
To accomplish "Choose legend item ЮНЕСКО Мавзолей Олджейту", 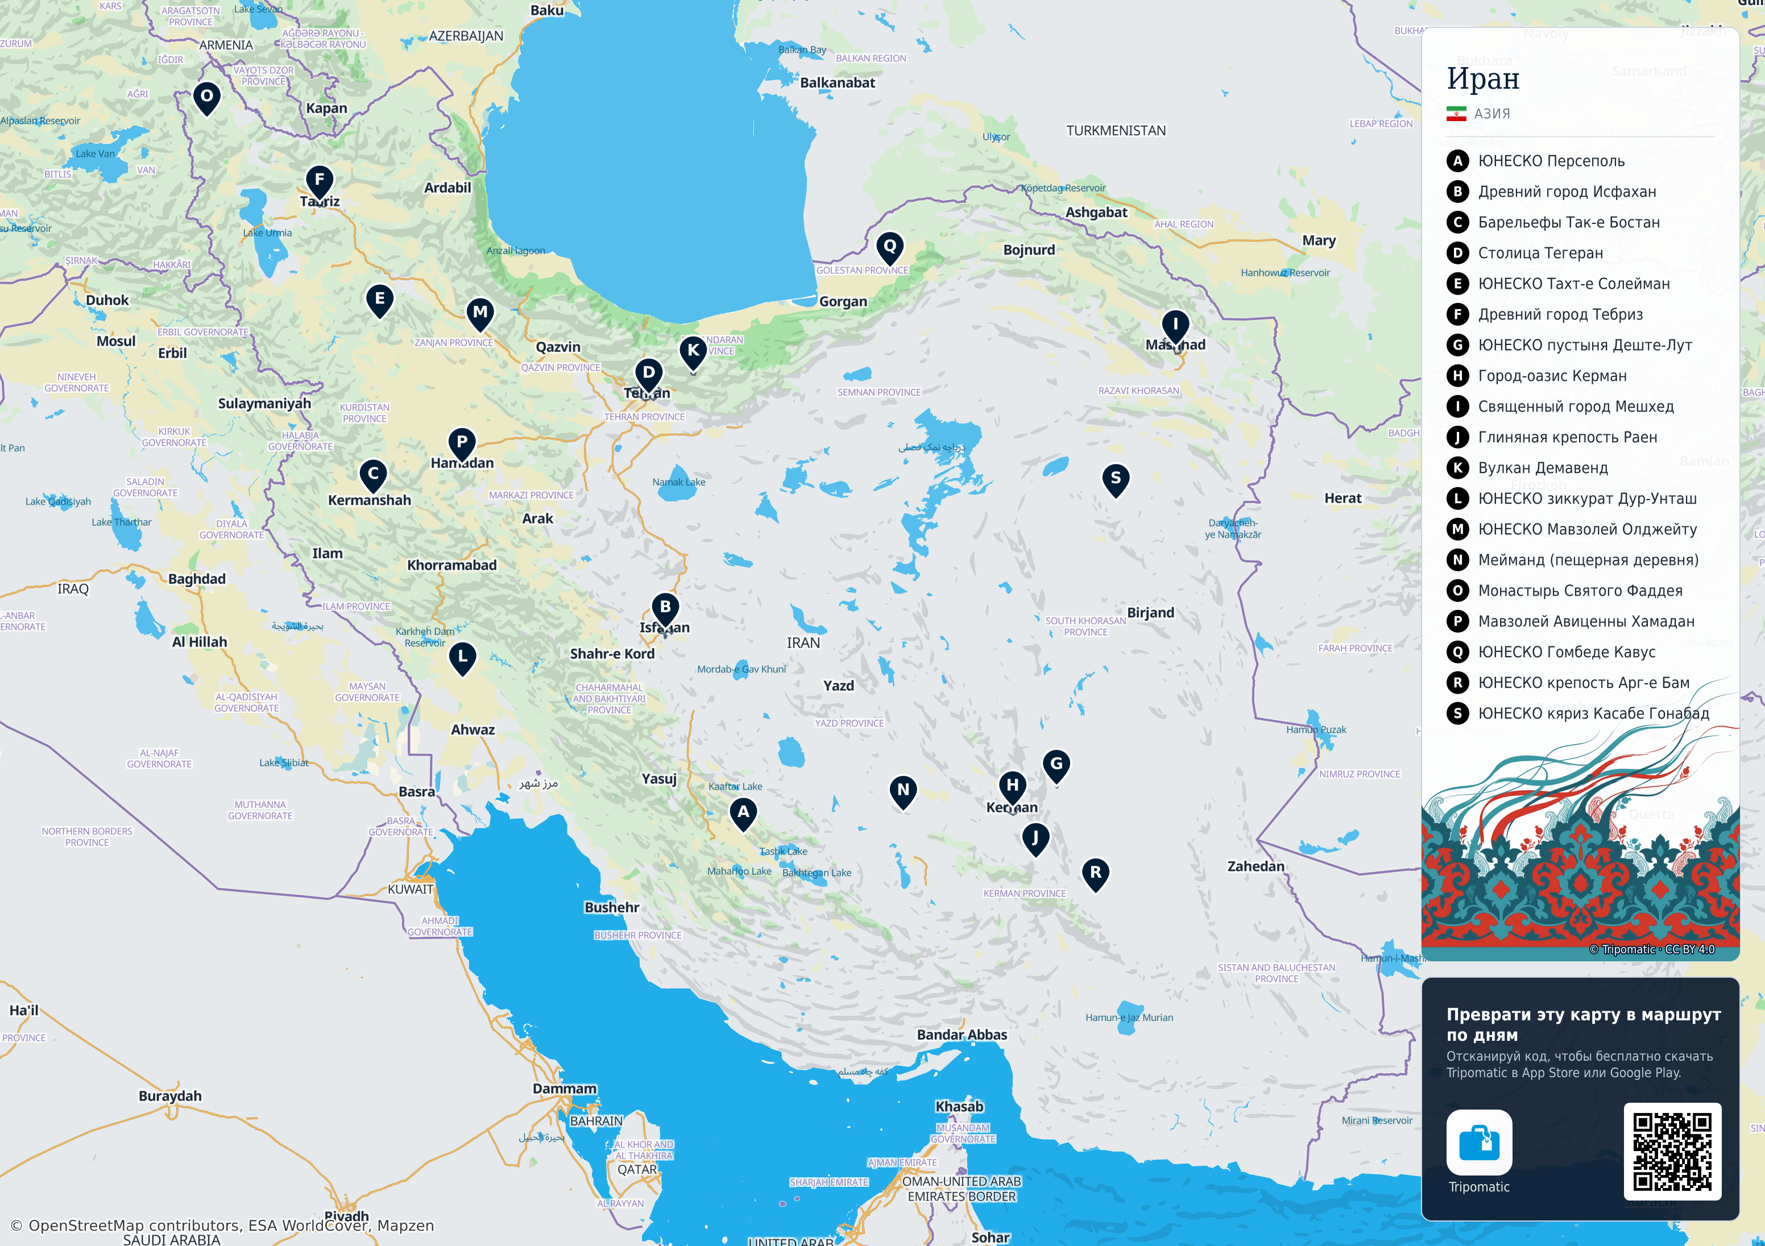I will click(x=1572, y=530).
